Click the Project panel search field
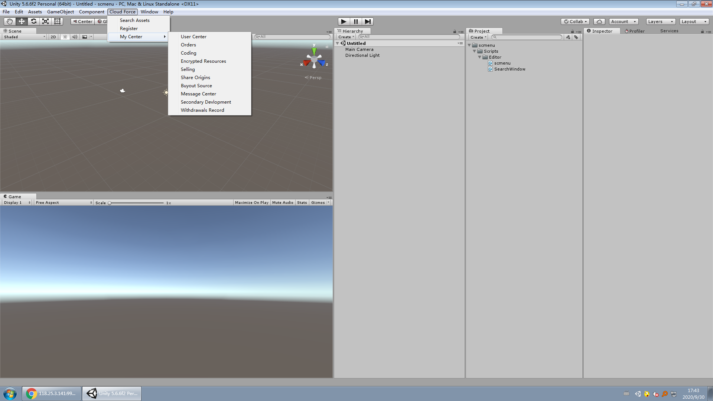This screenshot has width=713, height=401. pos(527,37)
